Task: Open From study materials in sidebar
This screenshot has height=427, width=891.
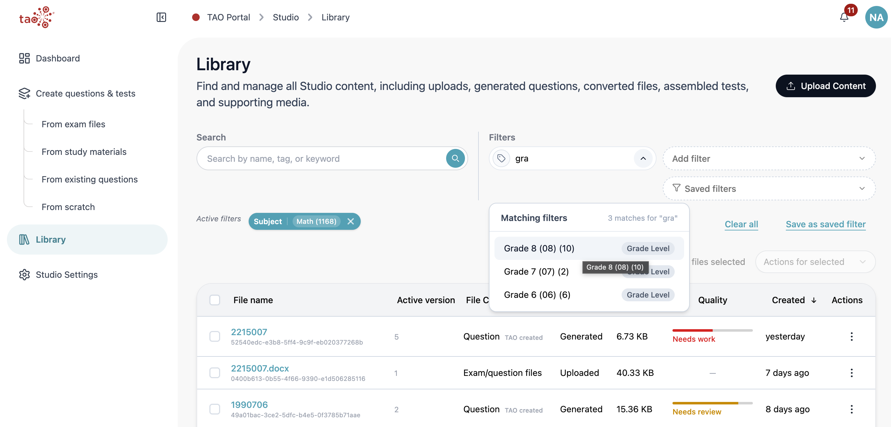Action: point(84,152)
